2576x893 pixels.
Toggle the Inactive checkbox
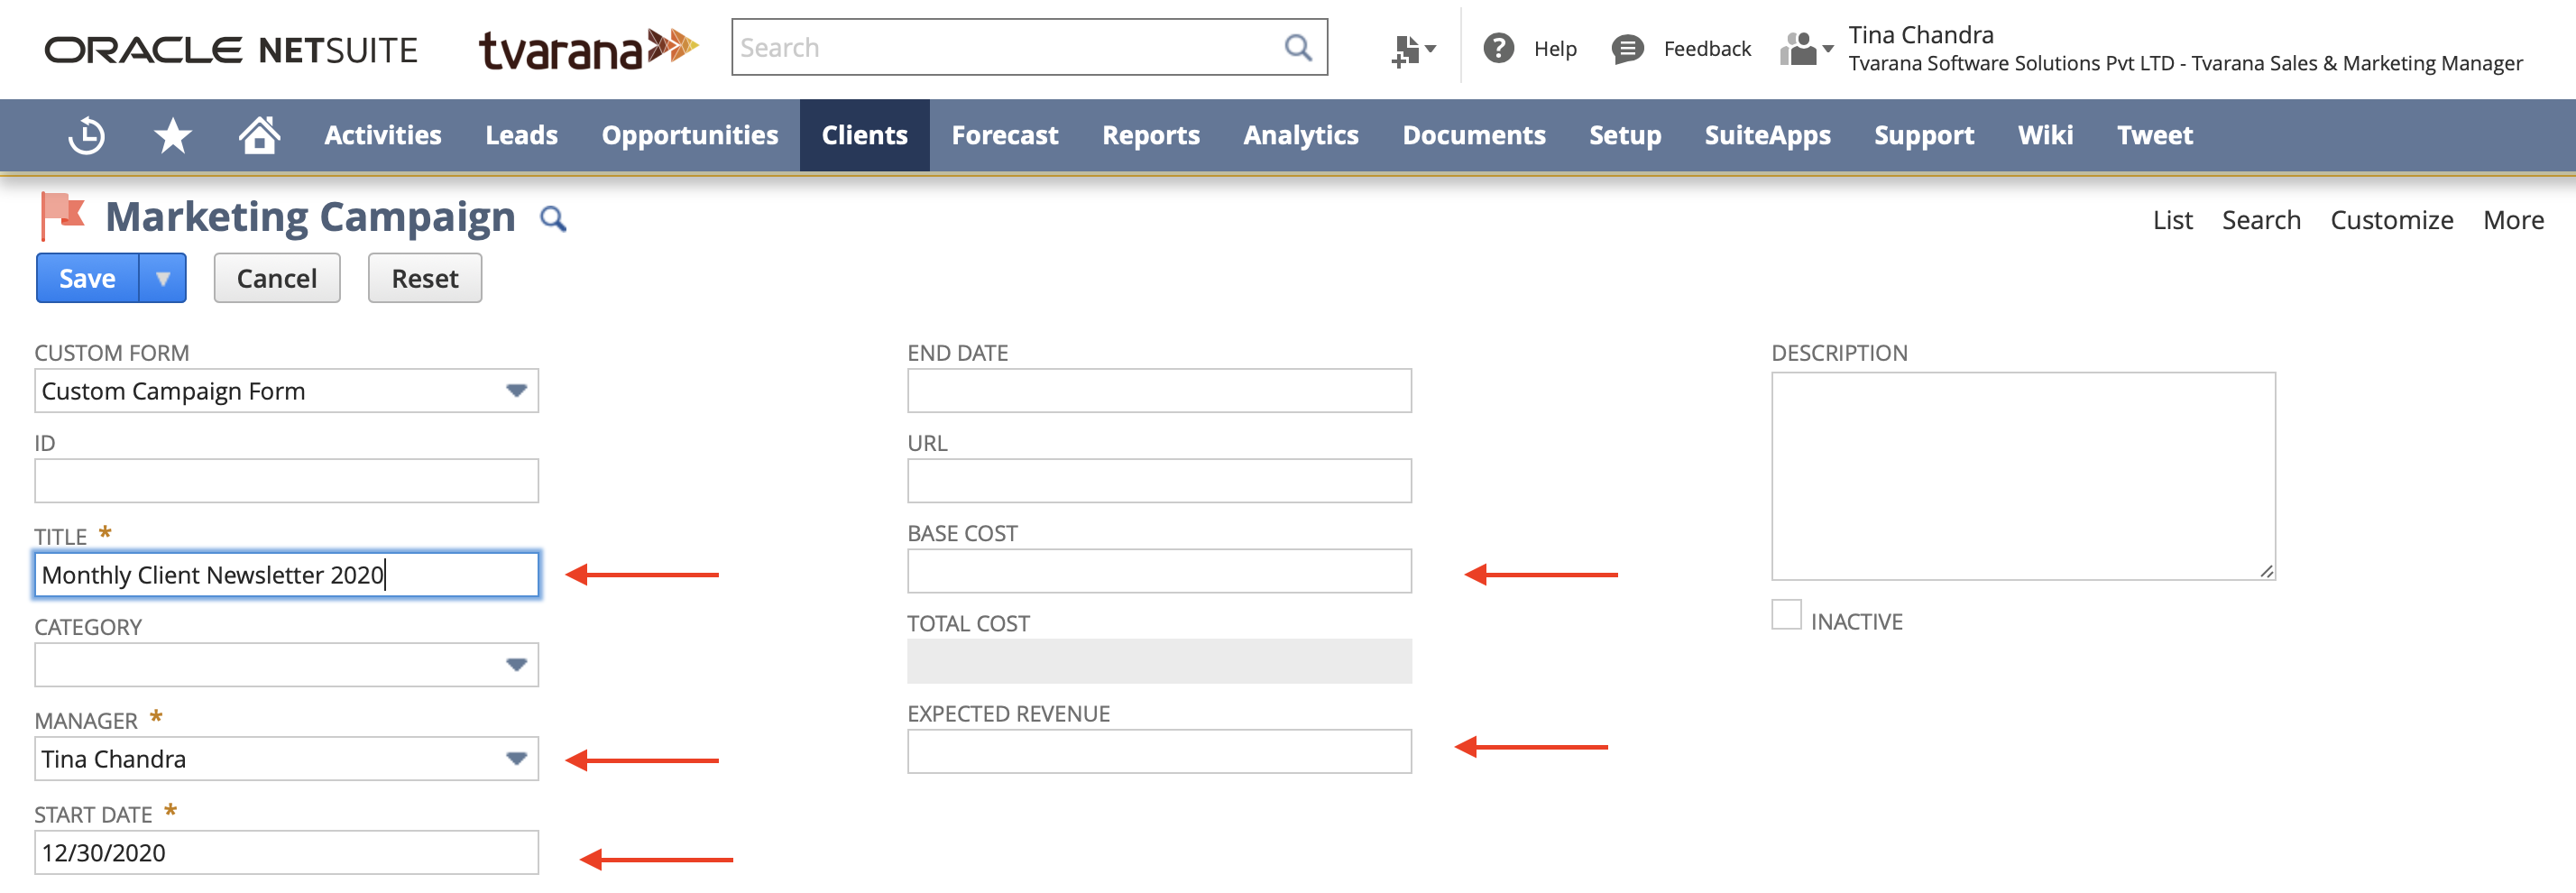(1786, 614)
